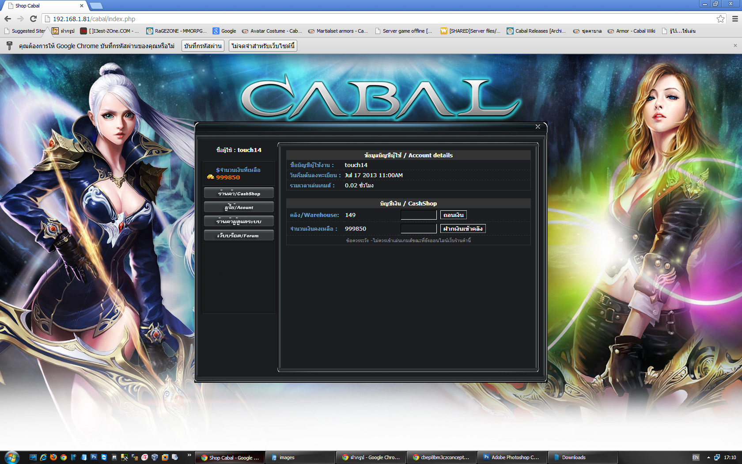
Task: Click the key icon in password bar
Action: tap(9, 46)
